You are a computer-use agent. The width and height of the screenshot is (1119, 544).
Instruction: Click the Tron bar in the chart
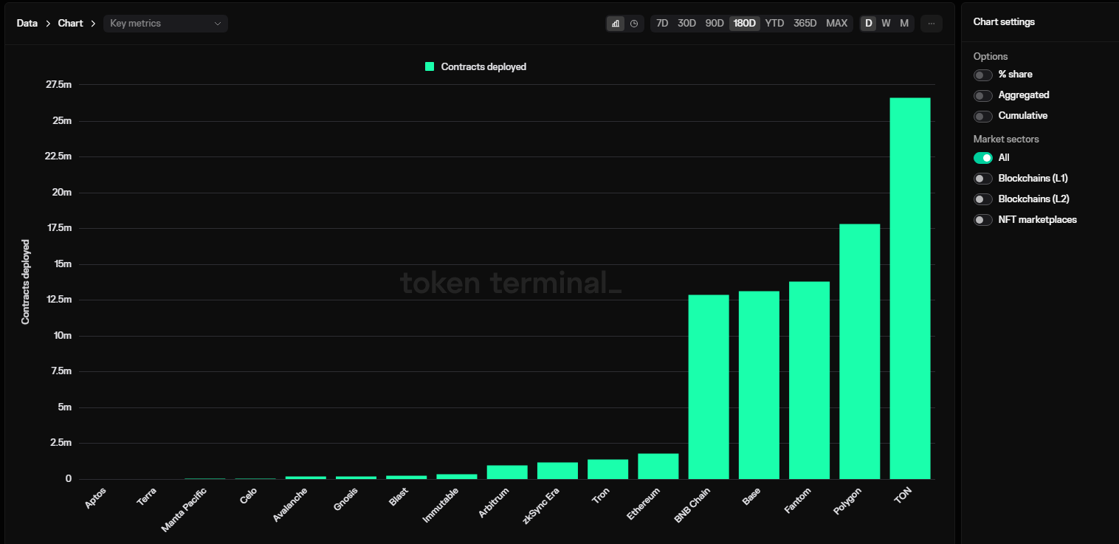tap(608, 469)
